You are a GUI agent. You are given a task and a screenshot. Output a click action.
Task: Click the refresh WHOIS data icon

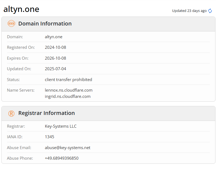tap(210, 11)
